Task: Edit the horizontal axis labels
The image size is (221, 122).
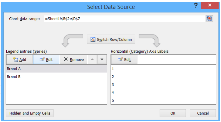Action: click(124, 60)
